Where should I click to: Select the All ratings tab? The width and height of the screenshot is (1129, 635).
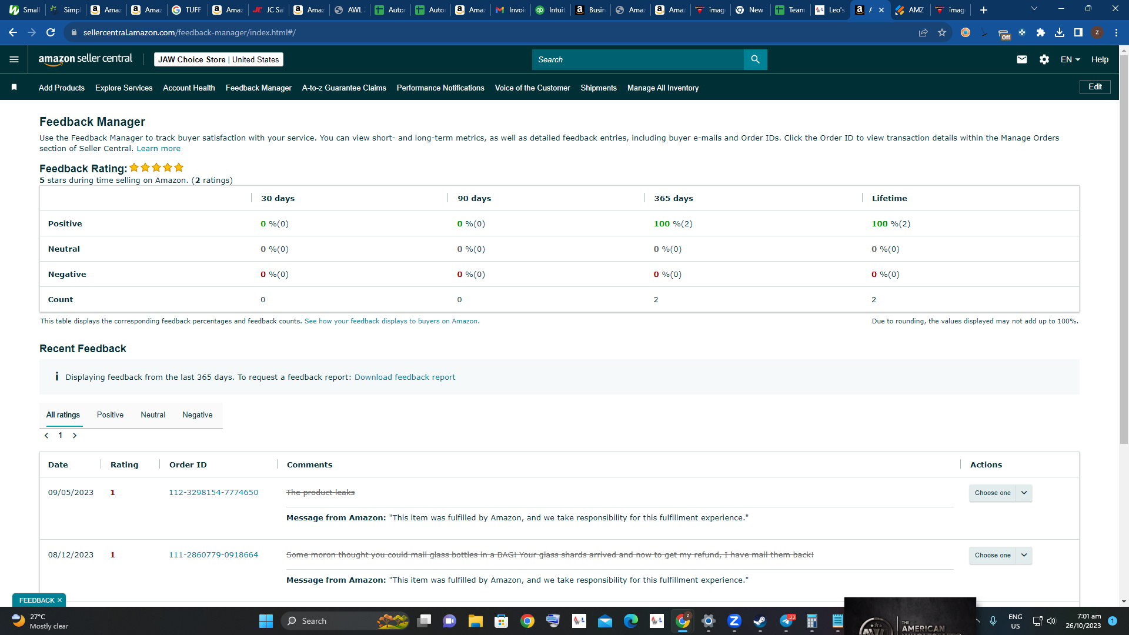(63, 415)
